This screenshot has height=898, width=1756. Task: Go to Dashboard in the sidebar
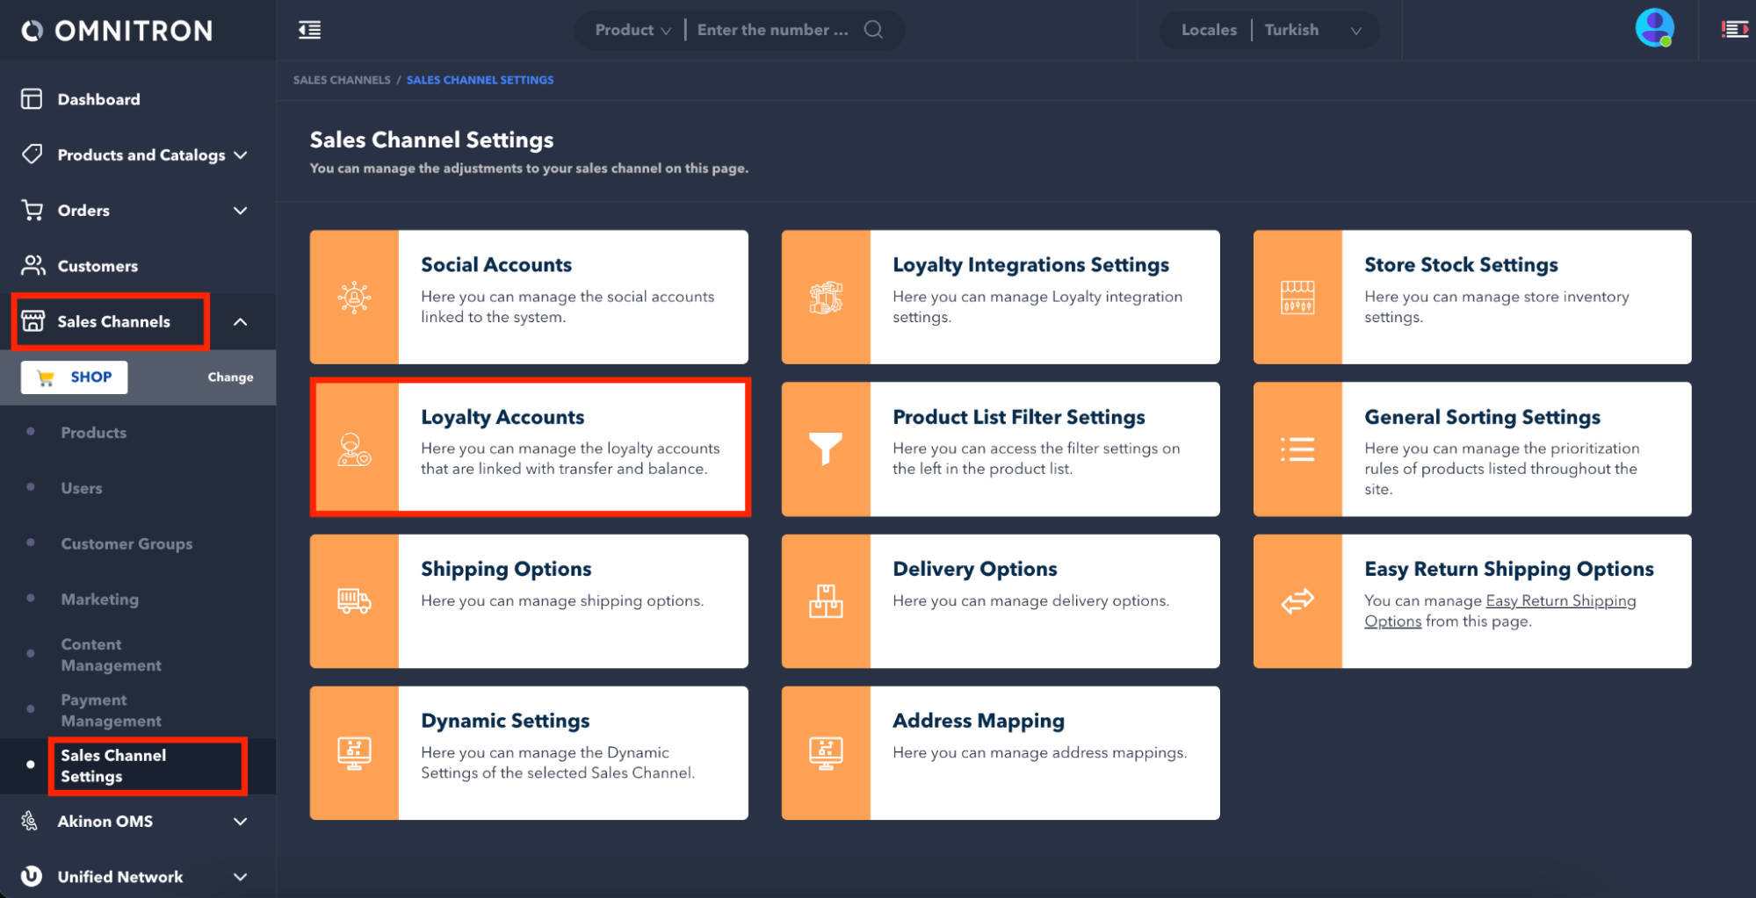tap(98, 99)
